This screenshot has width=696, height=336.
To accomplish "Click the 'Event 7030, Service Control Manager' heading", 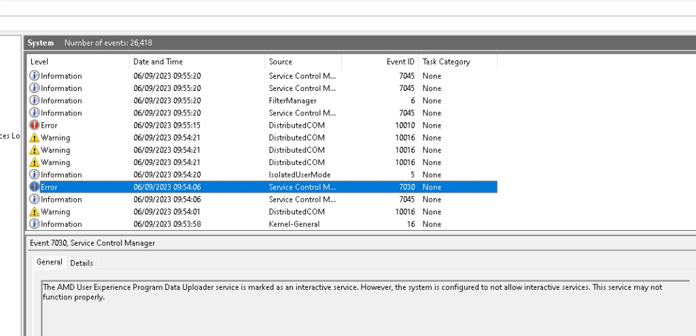I will [92, 243].
